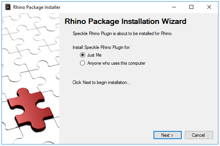Viewport: 220px width, 146px height.
Task: Click the Install Speckle Rhino Plugin for label
Action: [x=102, y=47]
